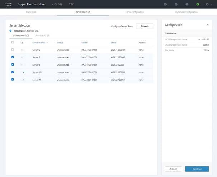The width and height of the screenshot is (217, 177).
Task: Click the Back button
Action: (173, 169)
